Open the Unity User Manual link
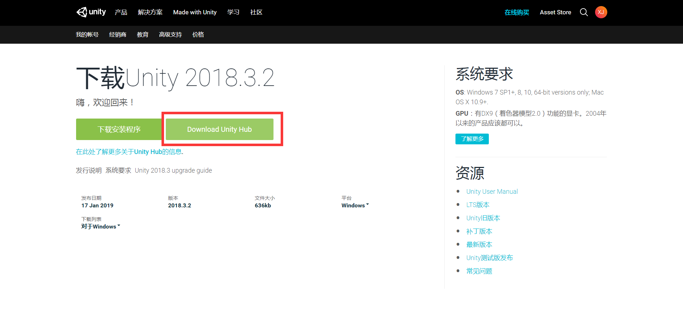Image resolution: width=683 pixels, height=327 pixels. coord(492,192)
